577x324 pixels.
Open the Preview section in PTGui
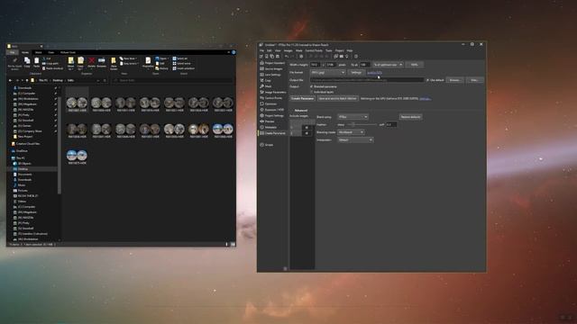[267, 121]
